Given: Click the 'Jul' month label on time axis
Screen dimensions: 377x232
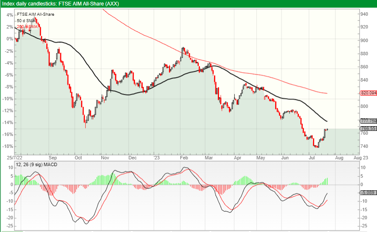Looking at the screenshot, I should tap(312, 158).
